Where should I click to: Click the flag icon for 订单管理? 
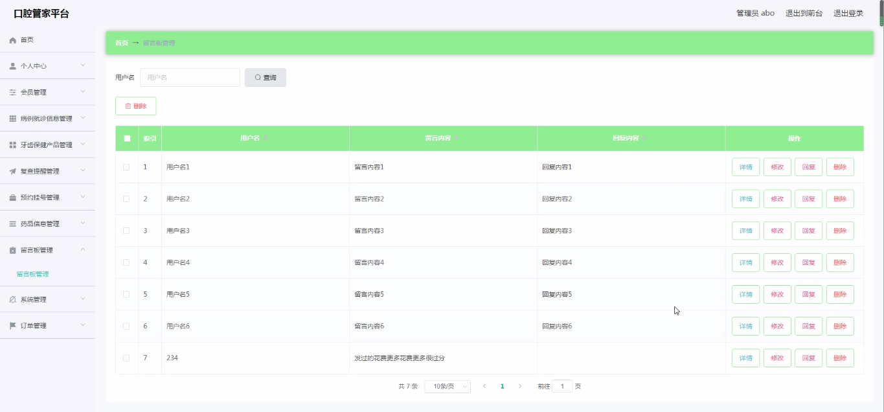tap(12, 326)
